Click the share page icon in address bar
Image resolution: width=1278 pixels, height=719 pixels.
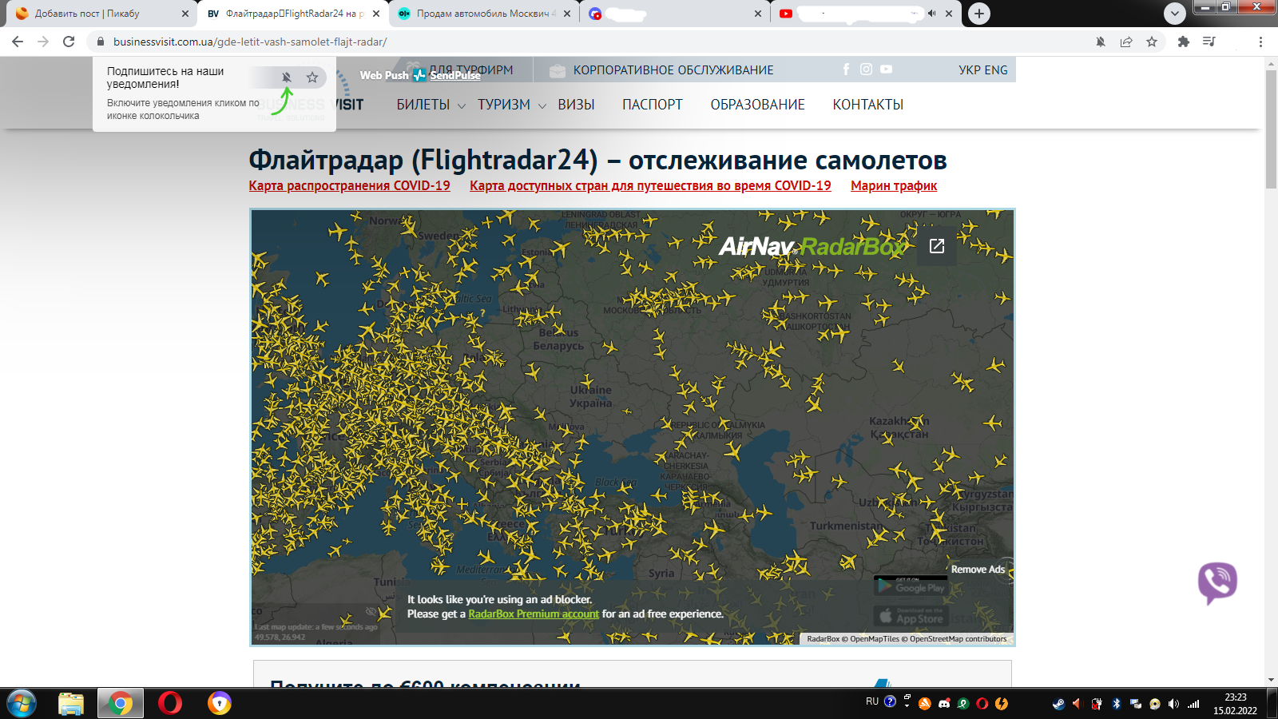tap(1126, 42)
